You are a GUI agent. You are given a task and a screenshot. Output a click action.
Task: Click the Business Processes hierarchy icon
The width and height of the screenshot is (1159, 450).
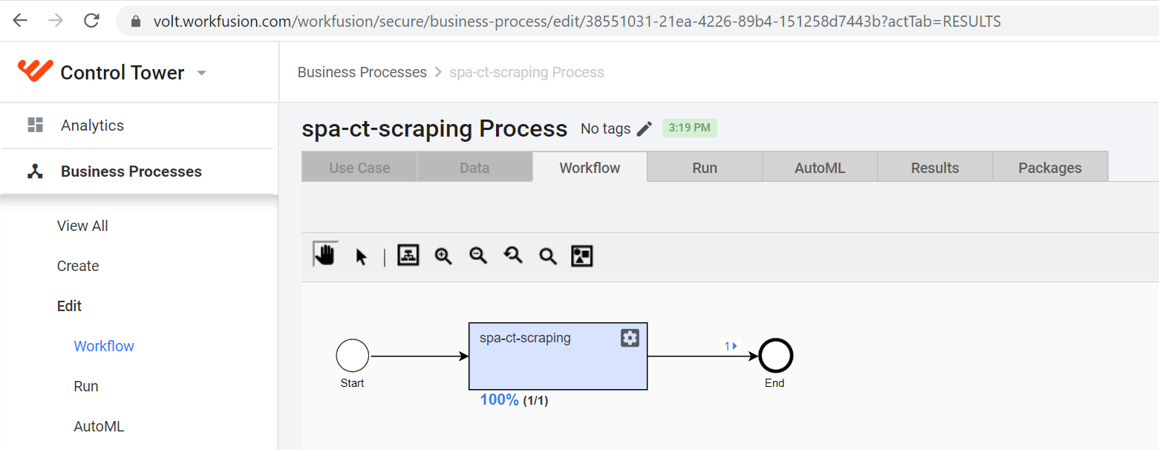click(35, 172)
